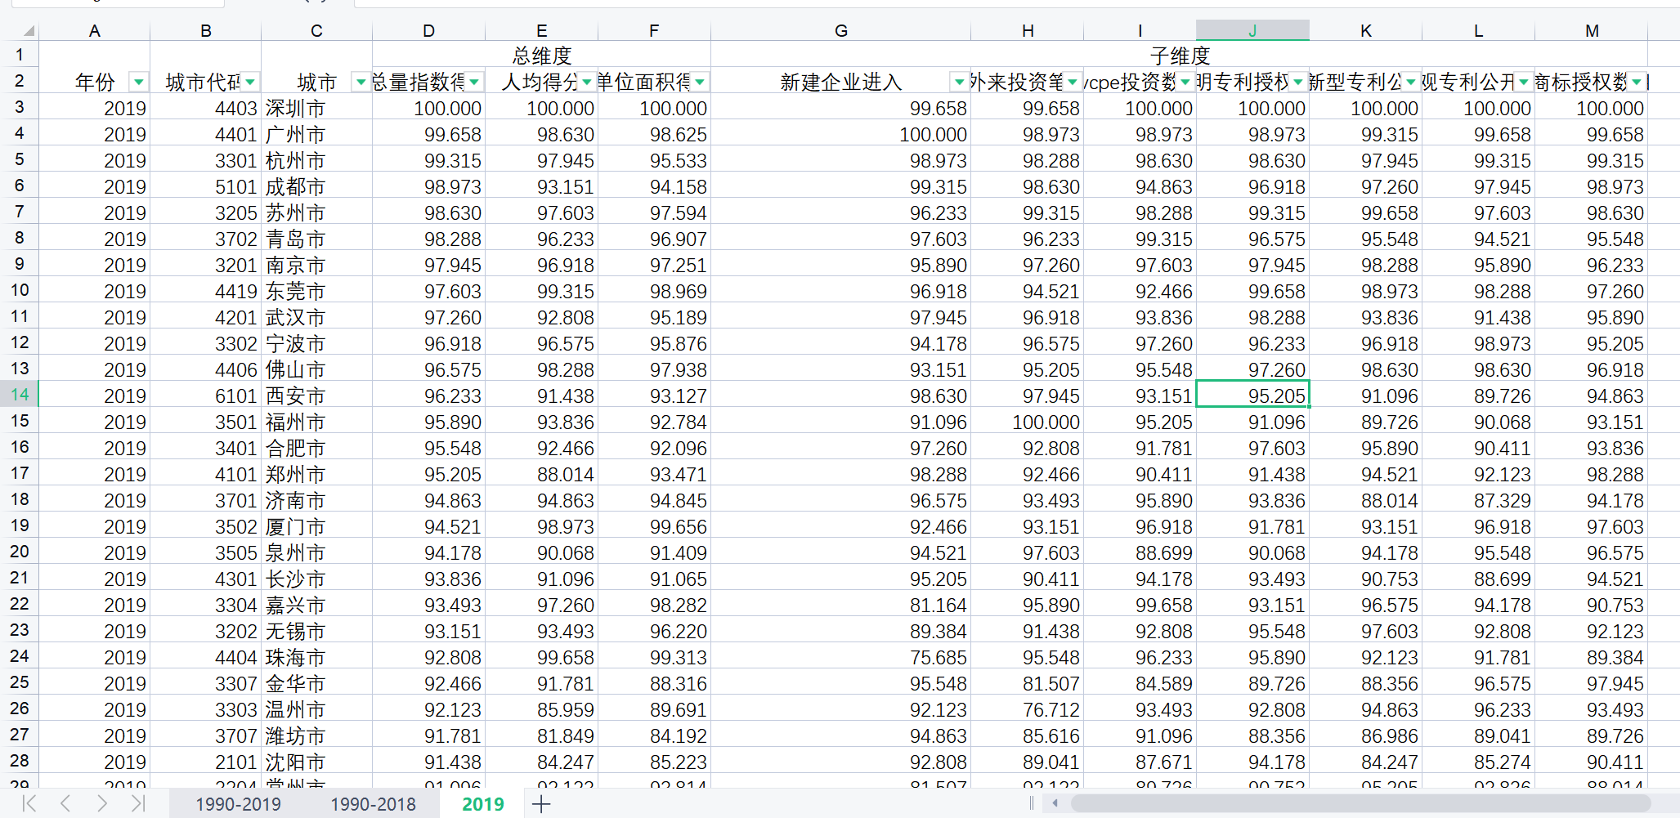The image size is (1680, 818).
Task: Select row 14 header
Action: (x=20, y=395)
